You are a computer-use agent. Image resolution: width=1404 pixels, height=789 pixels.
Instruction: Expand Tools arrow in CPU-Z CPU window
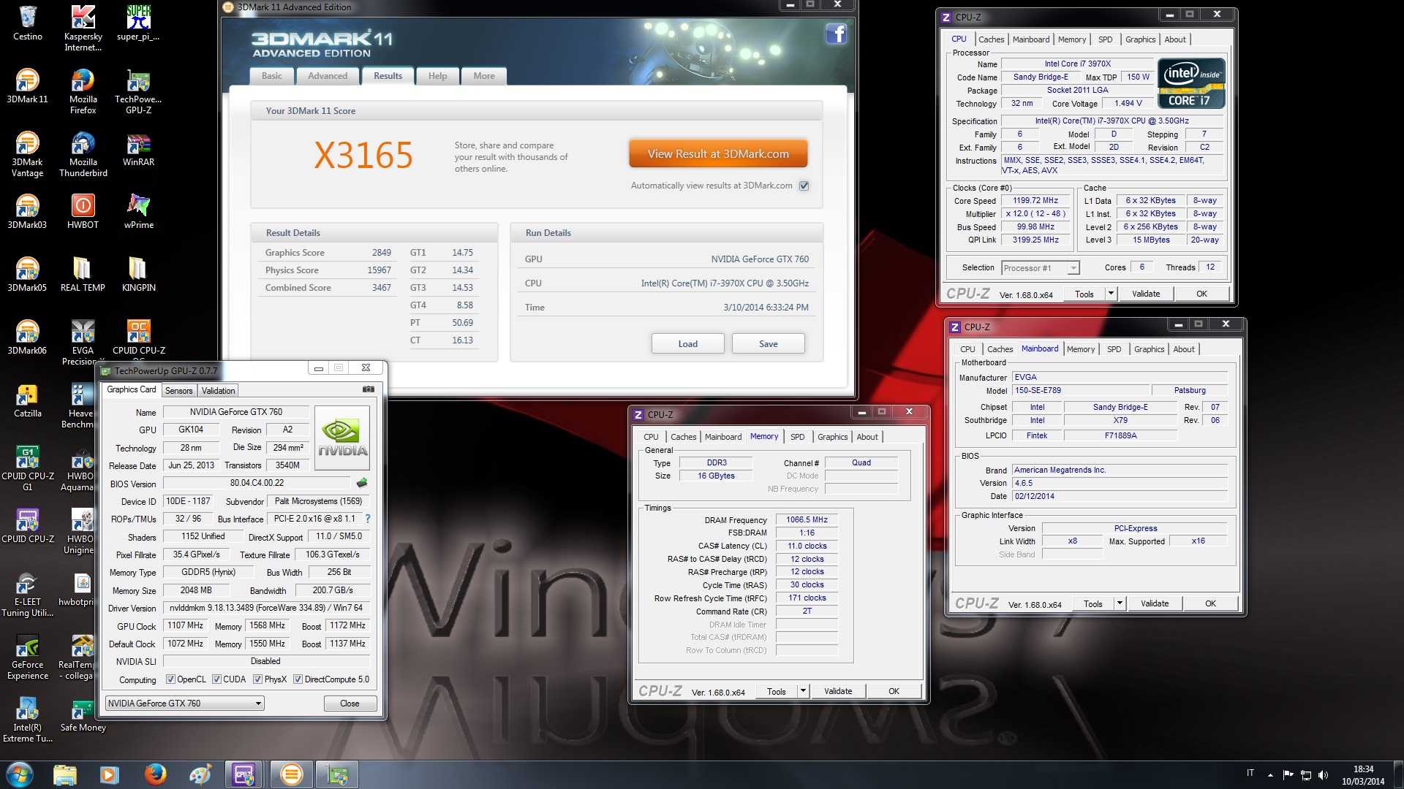click(1111, 294)
